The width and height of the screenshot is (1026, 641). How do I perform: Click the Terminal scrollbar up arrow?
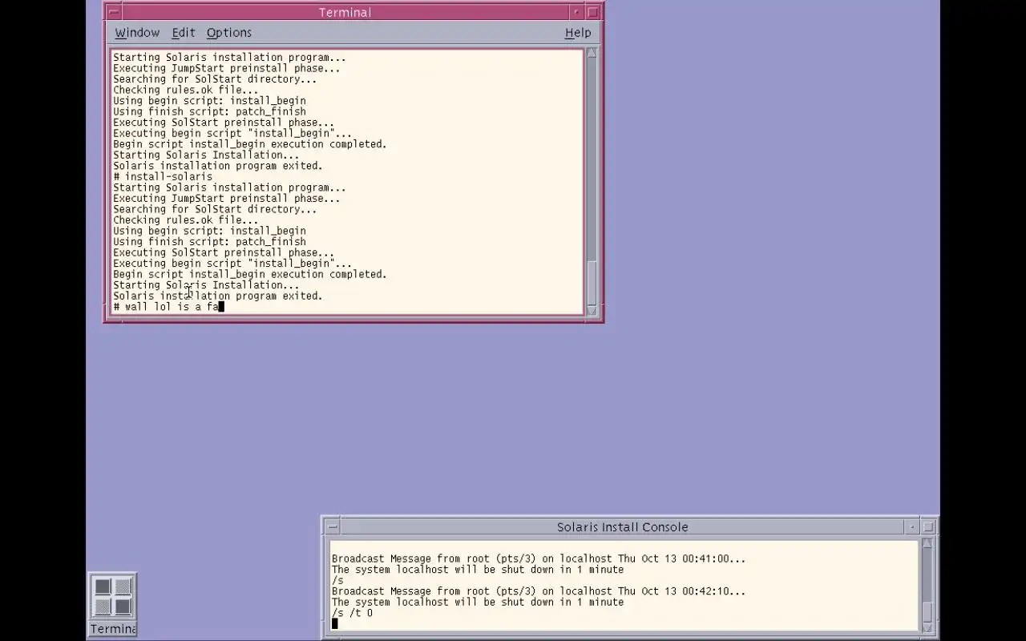tap(592, 53)
